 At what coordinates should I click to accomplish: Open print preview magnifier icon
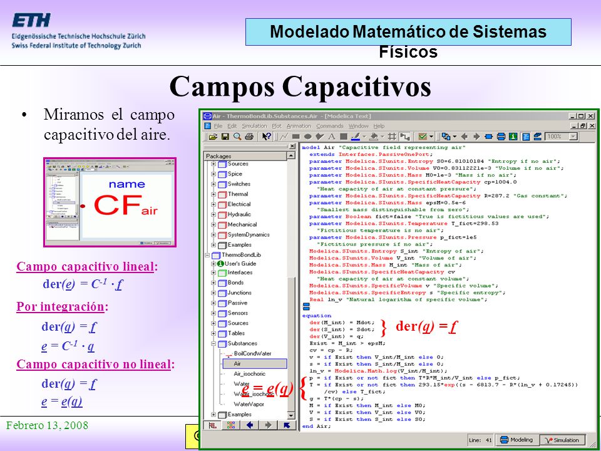click(x=237, y=137)
